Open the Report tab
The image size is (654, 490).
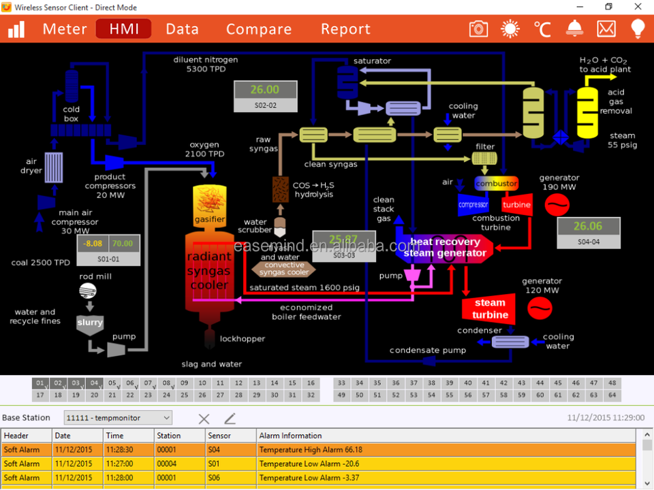pos(345,29)
